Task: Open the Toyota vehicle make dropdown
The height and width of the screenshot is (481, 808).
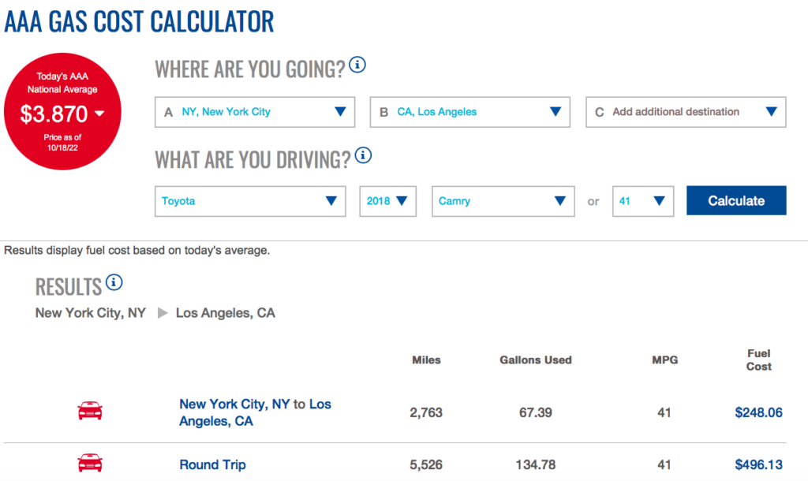Action: [x=250, y=201]
